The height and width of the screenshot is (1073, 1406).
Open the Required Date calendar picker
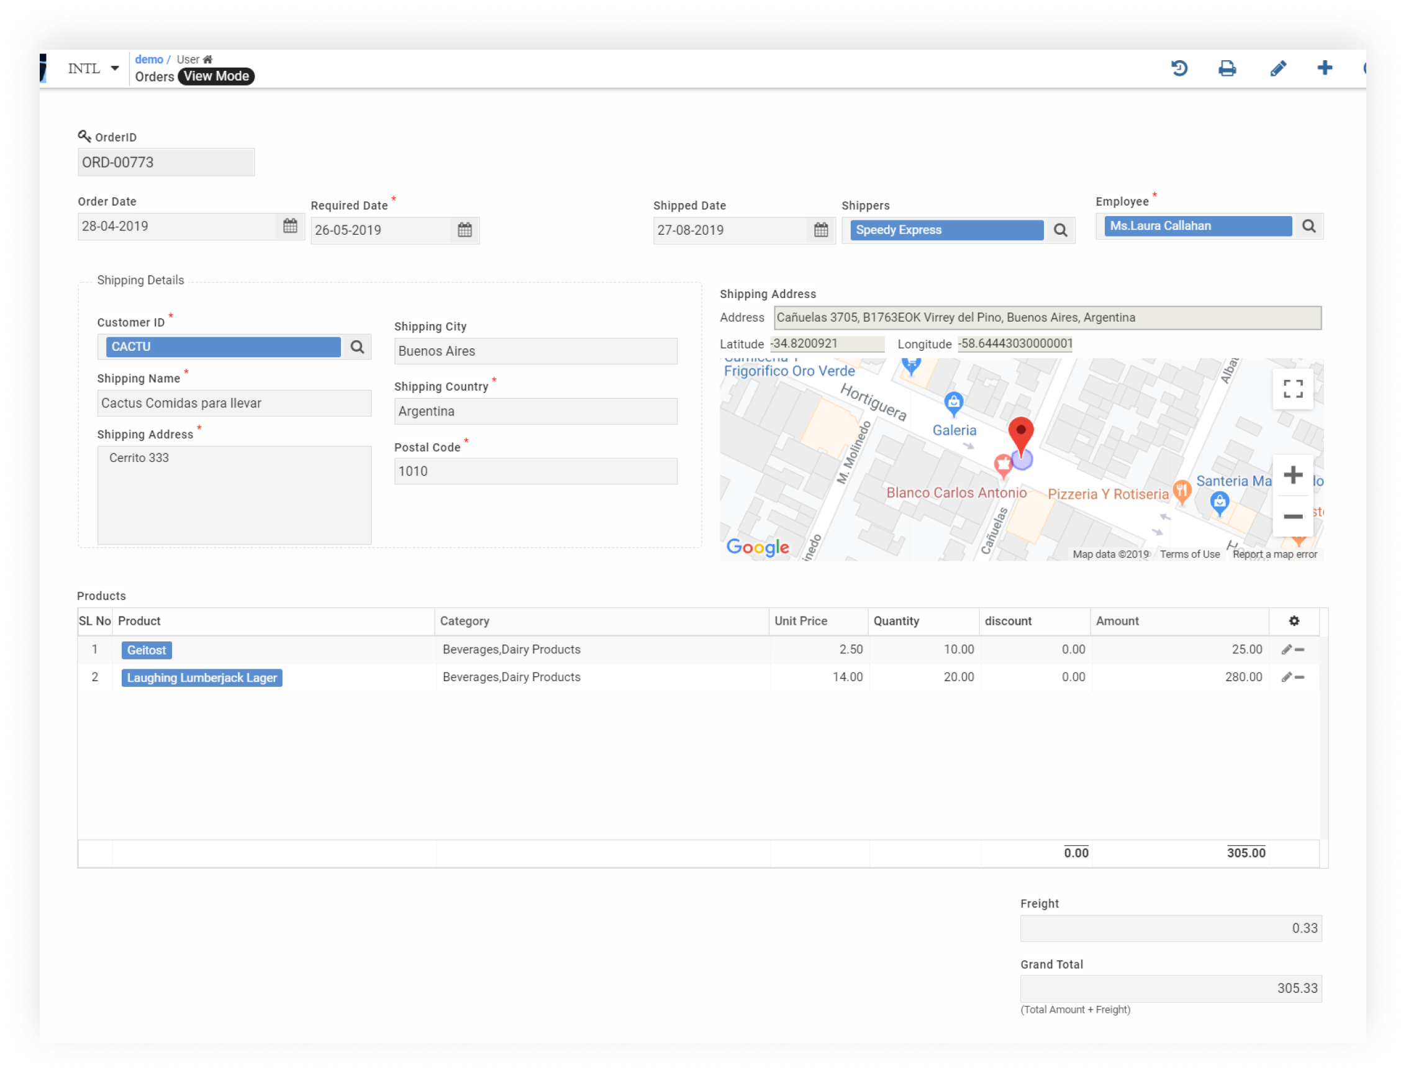pos(465,230)
